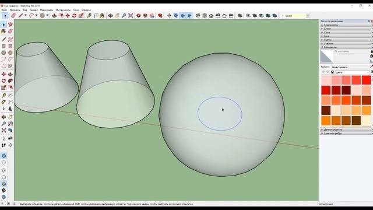373x210 pixels.
Task: Select the Eraser tool in top toolbar
Action: pyautogui.click(x=13, y=16)
